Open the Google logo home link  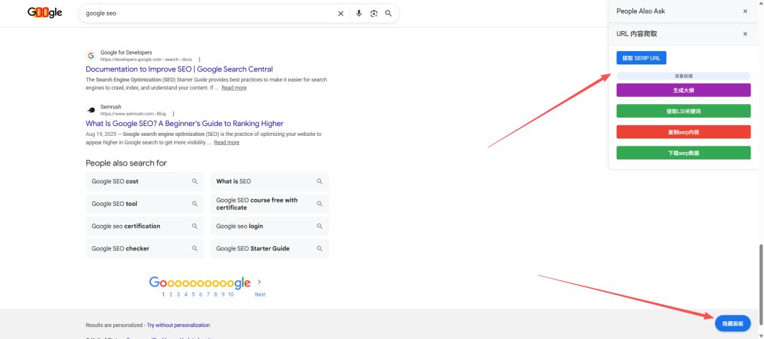(45, 13)
